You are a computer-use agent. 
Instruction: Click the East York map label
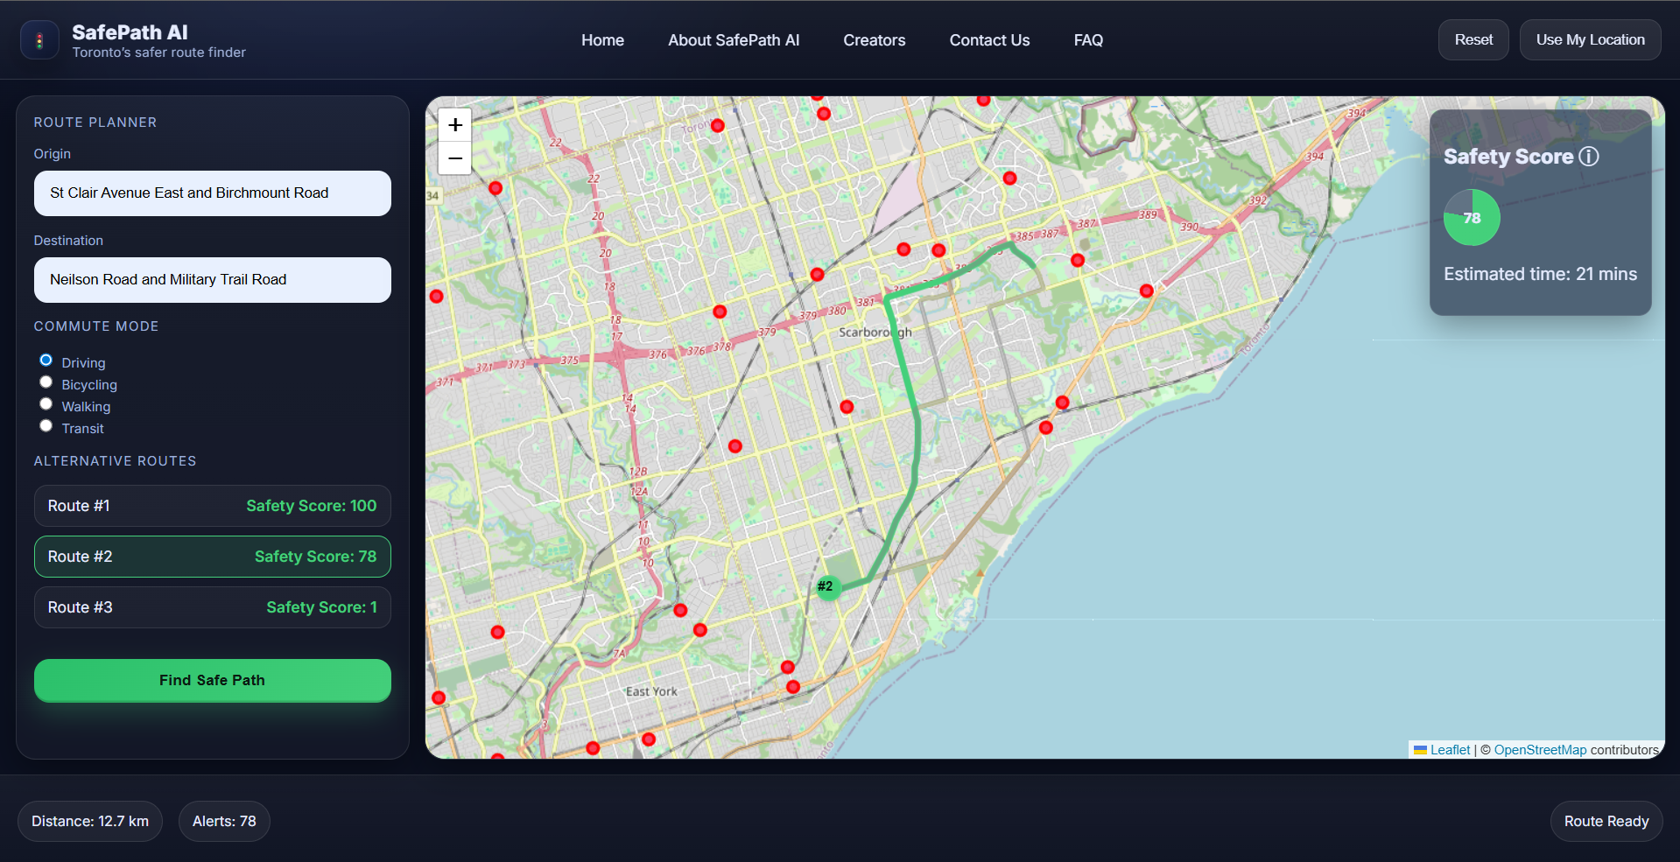(x=651, y=691)
